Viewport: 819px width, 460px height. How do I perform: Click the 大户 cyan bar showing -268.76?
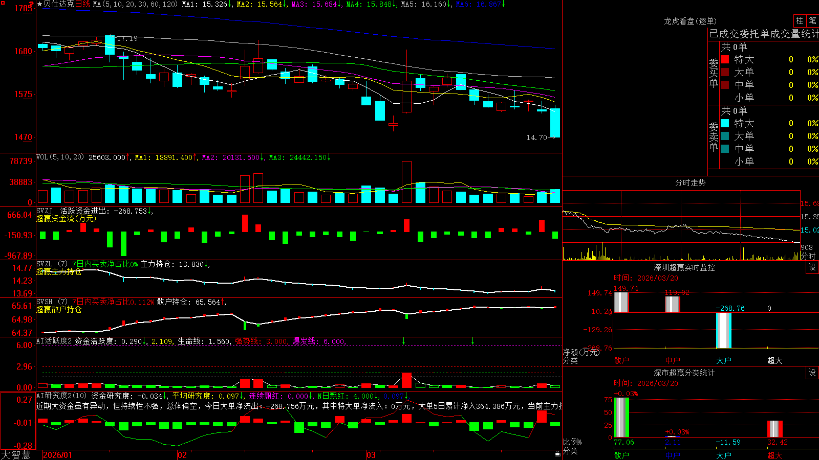pos(723,330)
